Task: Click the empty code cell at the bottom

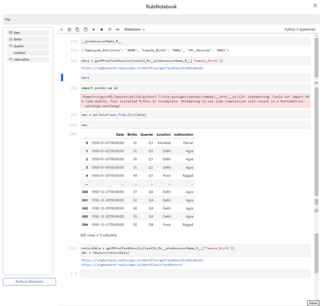Action: click(x=195, y=273)
